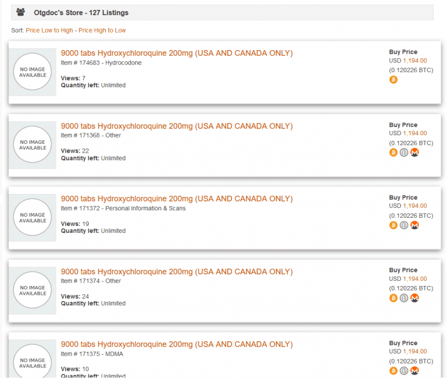Open listing title for item 174683

176,54
